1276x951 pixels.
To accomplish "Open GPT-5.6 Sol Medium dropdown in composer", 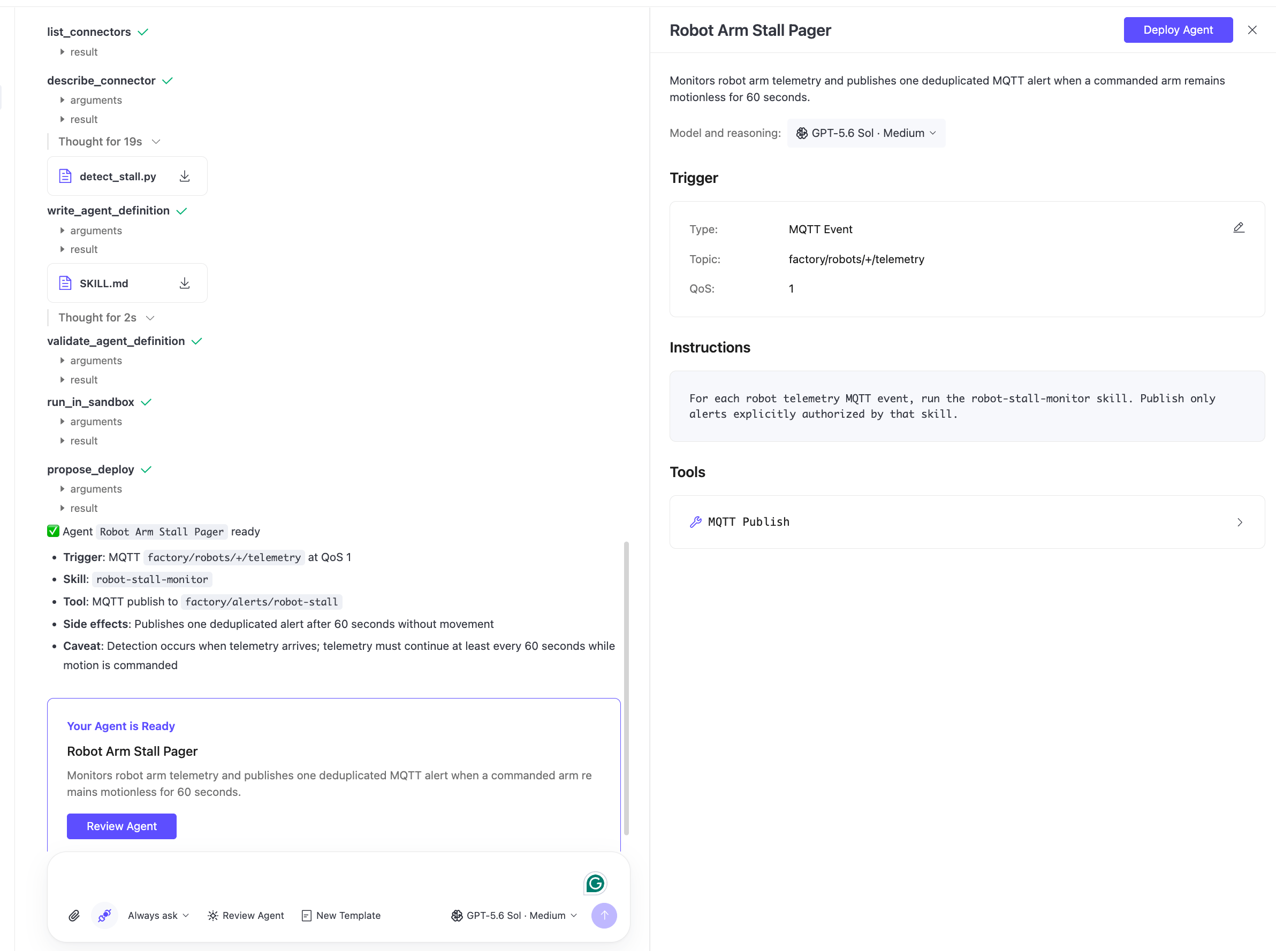I will 514,915.
